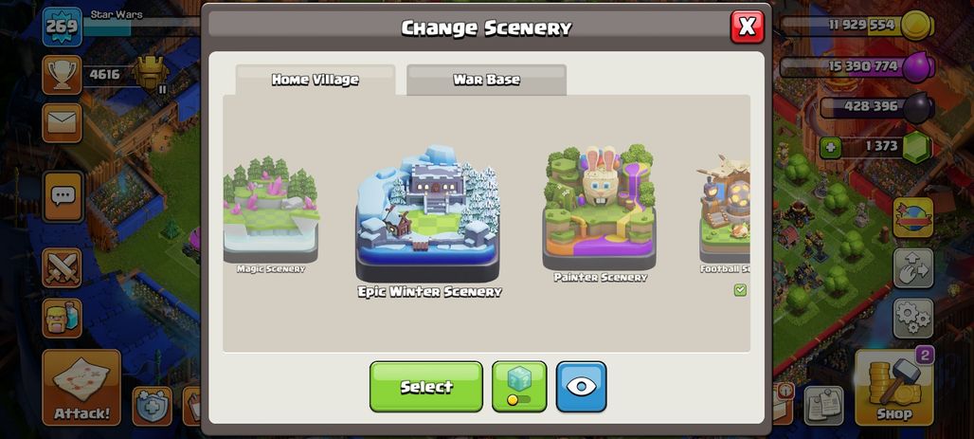974x439 pixels.
Task: Tap the shield icon beside Attack
Action: 153,406
